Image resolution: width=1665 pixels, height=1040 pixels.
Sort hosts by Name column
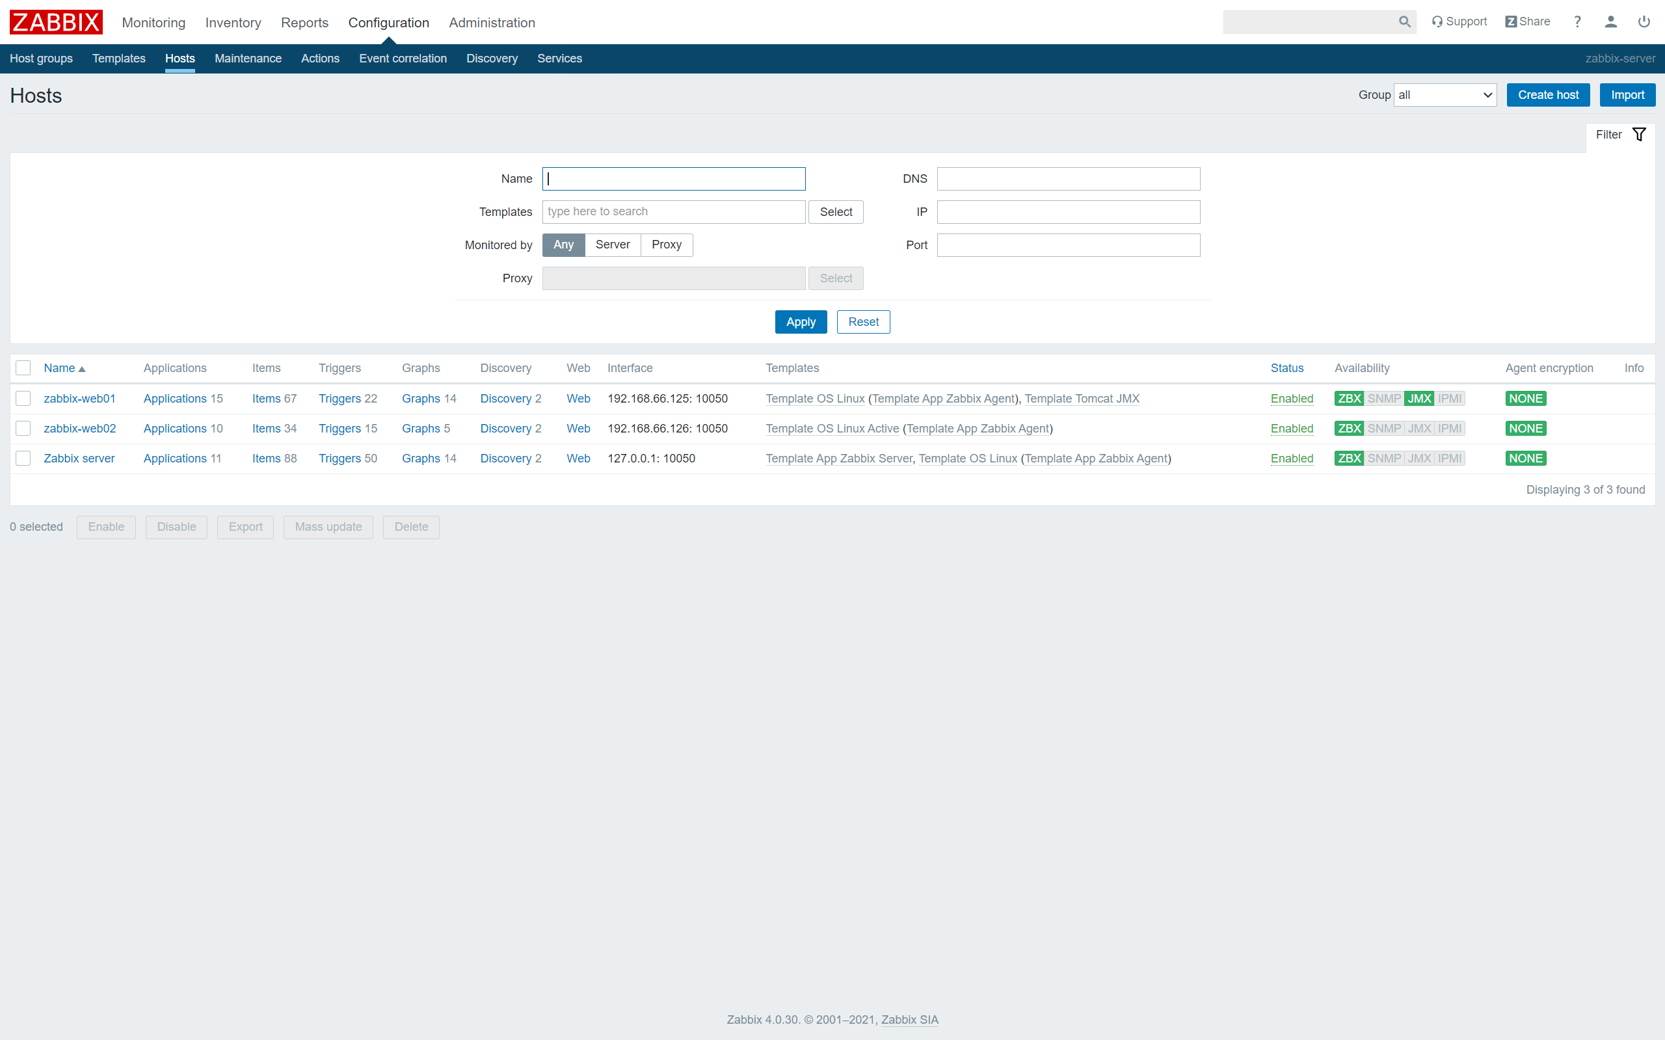(x=64, y=368)
